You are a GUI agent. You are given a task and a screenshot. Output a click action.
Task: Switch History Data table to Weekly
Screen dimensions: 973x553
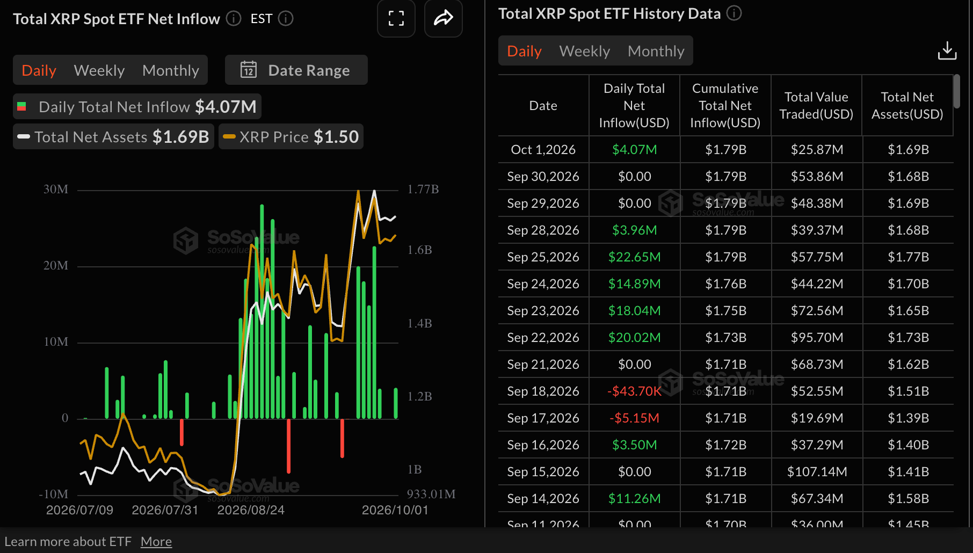click(585, 51)
